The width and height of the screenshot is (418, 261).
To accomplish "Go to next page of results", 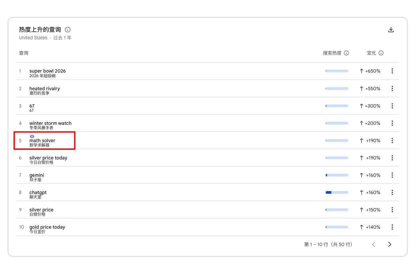I will (x=390, y=244).
